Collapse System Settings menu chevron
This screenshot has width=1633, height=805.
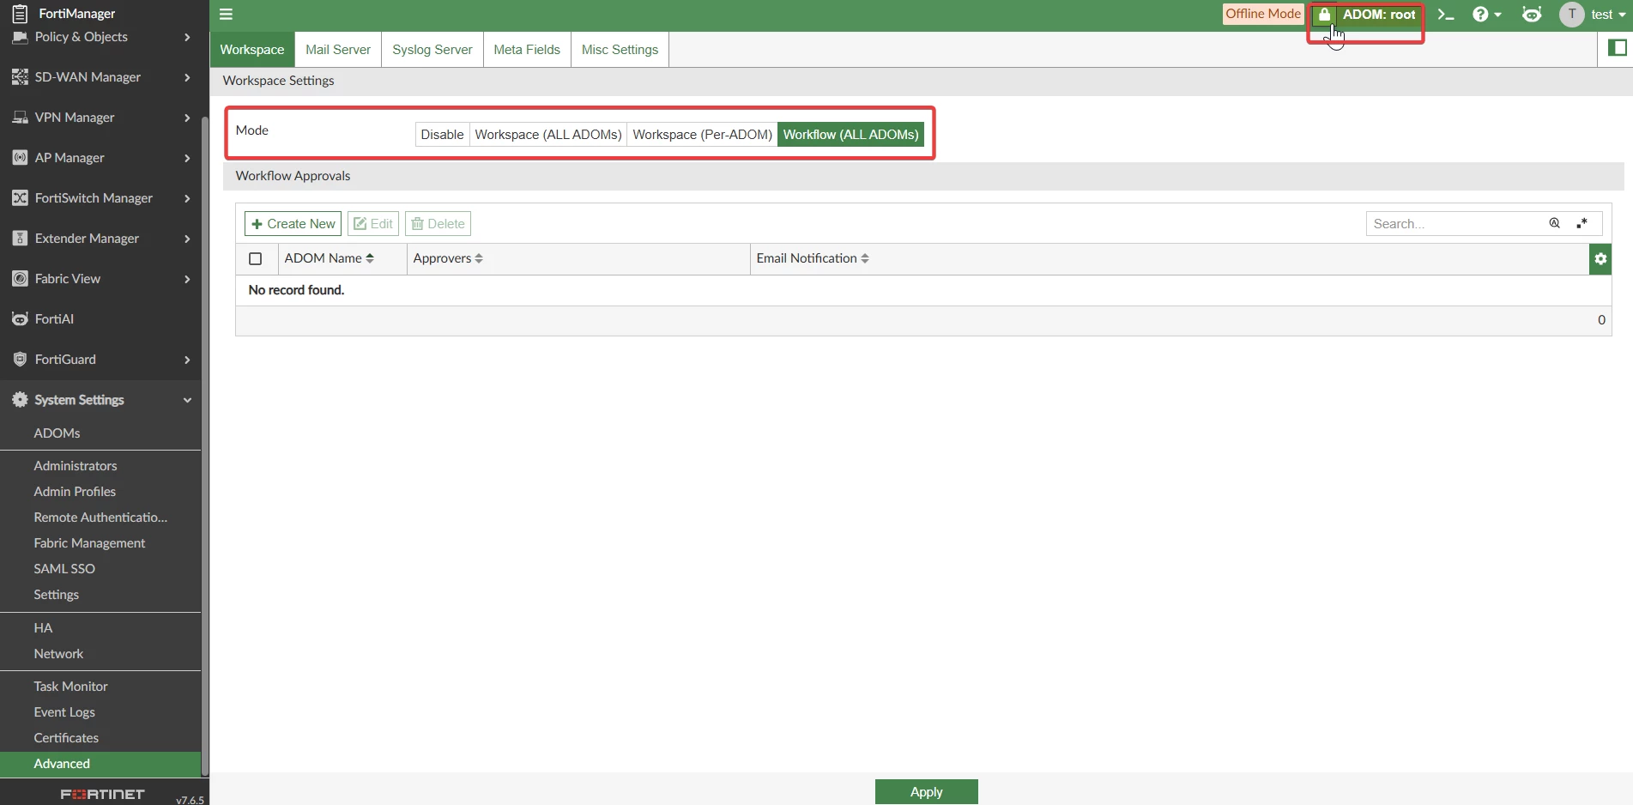tap(187, 400)
